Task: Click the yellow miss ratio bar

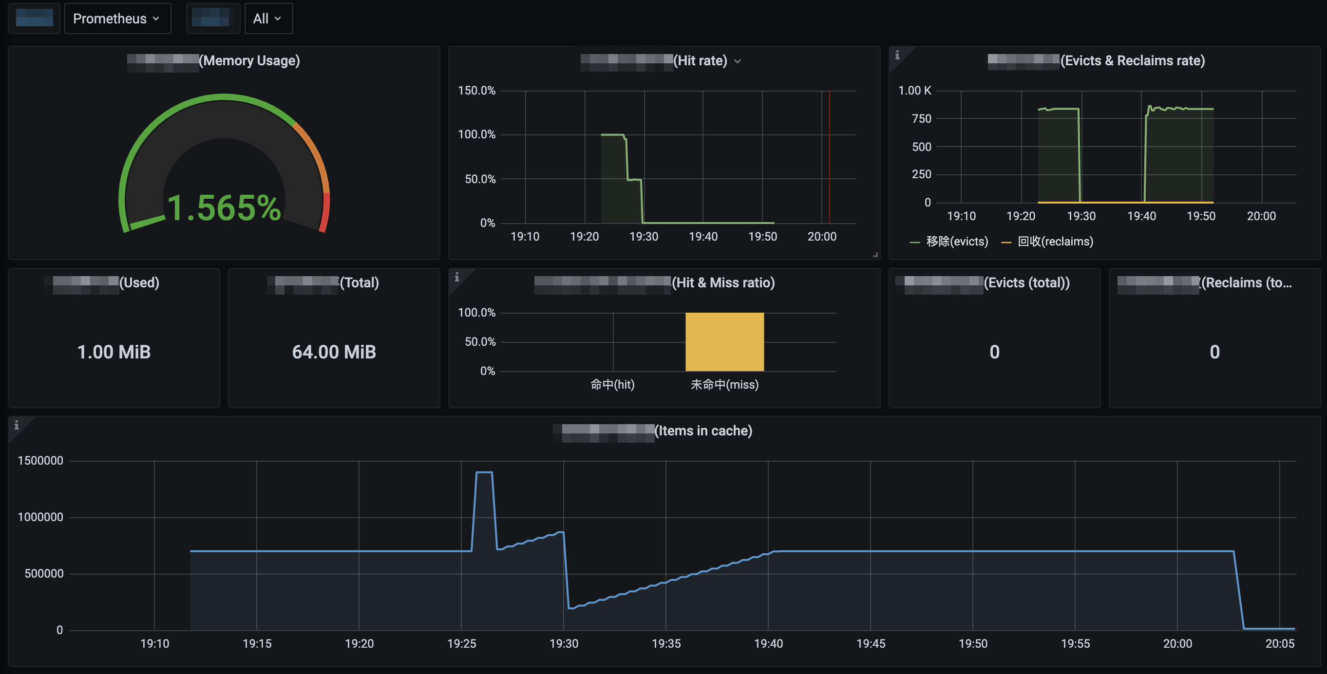Action: click(724, 341)
